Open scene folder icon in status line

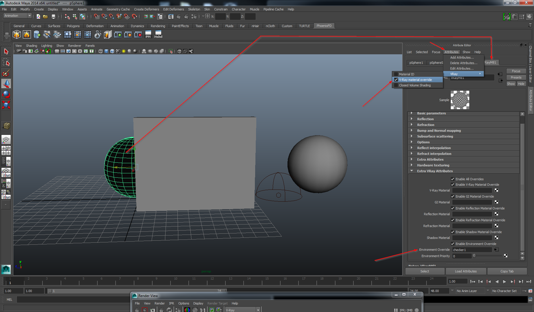[x=45, y=16]
